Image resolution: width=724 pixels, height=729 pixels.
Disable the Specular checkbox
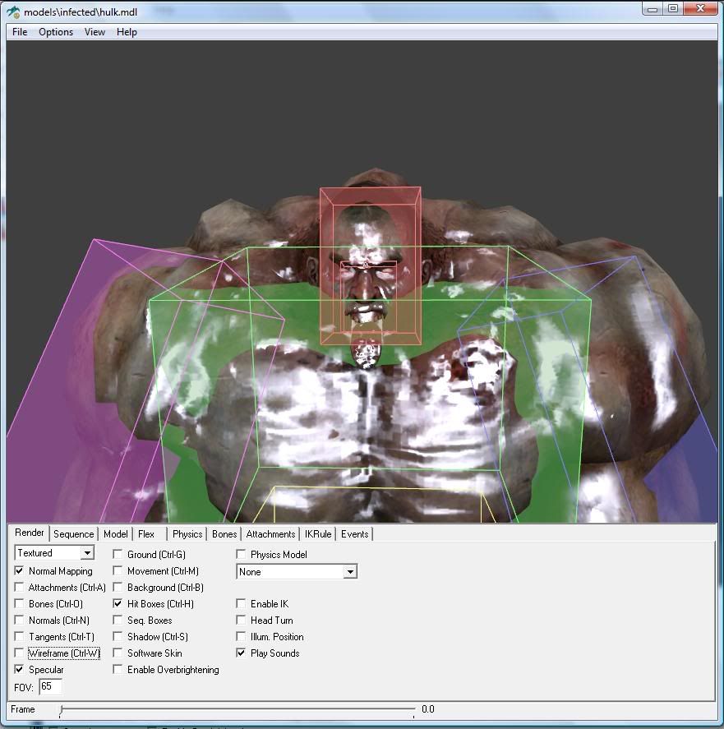19,670
